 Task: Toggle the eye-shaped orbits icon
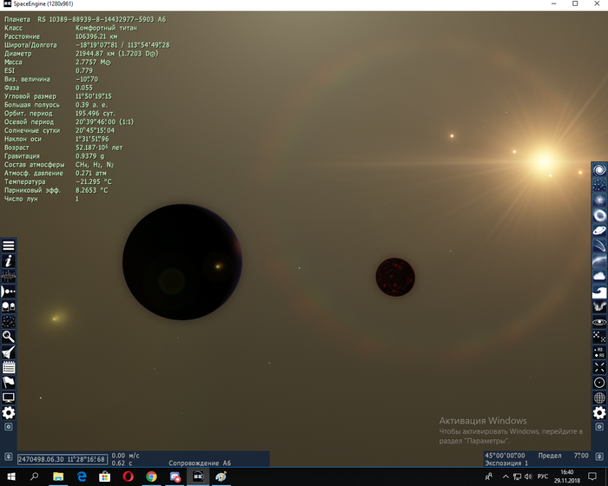[599, 321]
